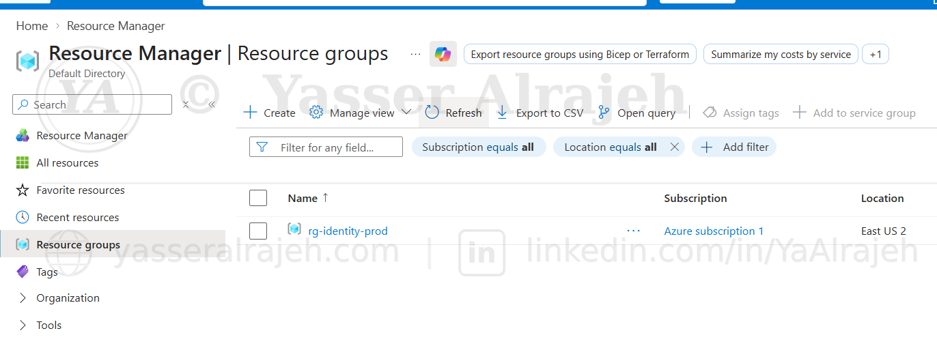Click the filter funnel icon
The width and height of the screenshot is (937, 346).
point(262,147)
